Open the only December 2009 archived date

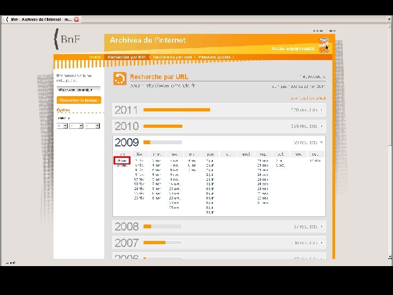(315, 161)
